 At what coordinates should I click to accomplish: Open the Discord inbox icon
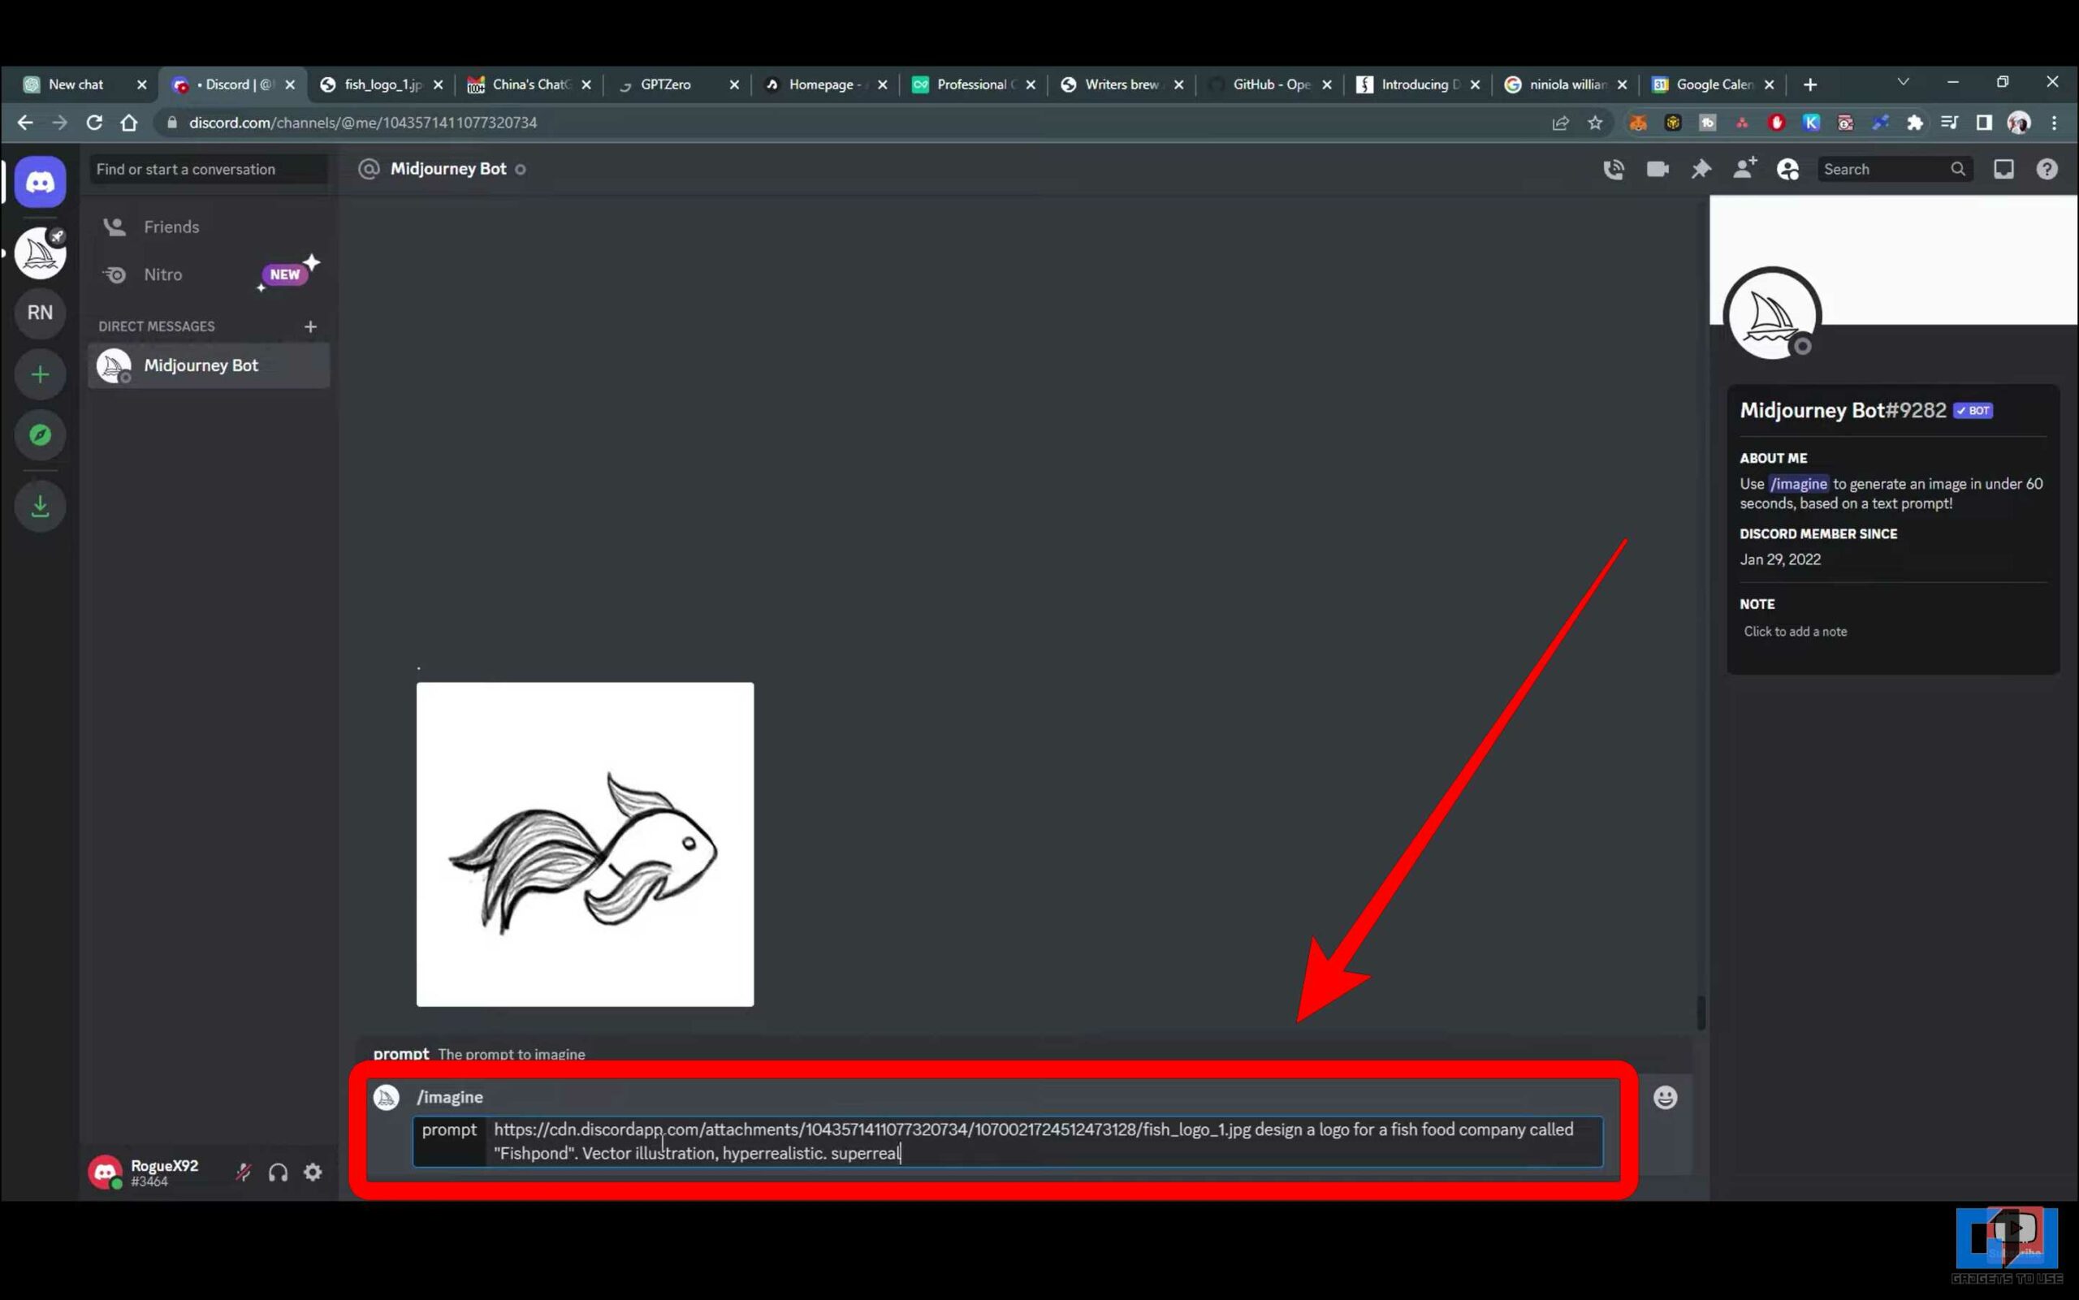[x=2003, y=170]
